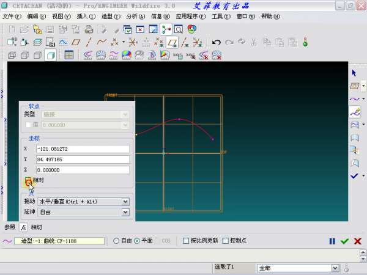Click the select arrow tool in right toolbar

pos(354,73)
